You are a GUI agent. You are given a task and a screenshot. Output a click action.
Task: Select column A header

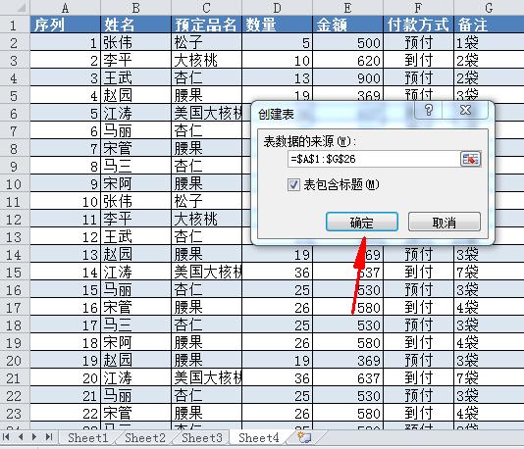click(65, 7)
